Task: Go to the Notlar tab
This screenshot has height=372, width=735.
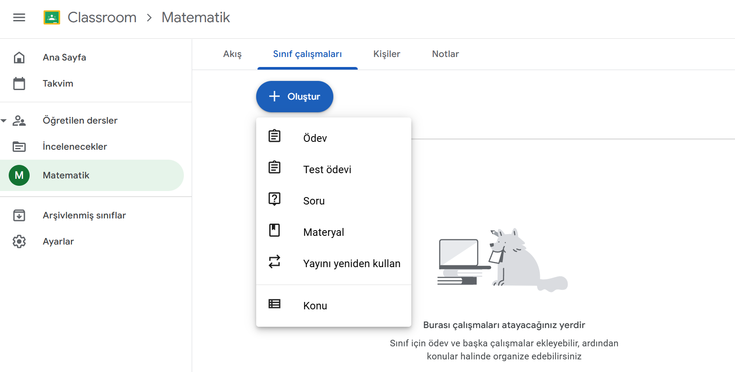Action: 445,54
